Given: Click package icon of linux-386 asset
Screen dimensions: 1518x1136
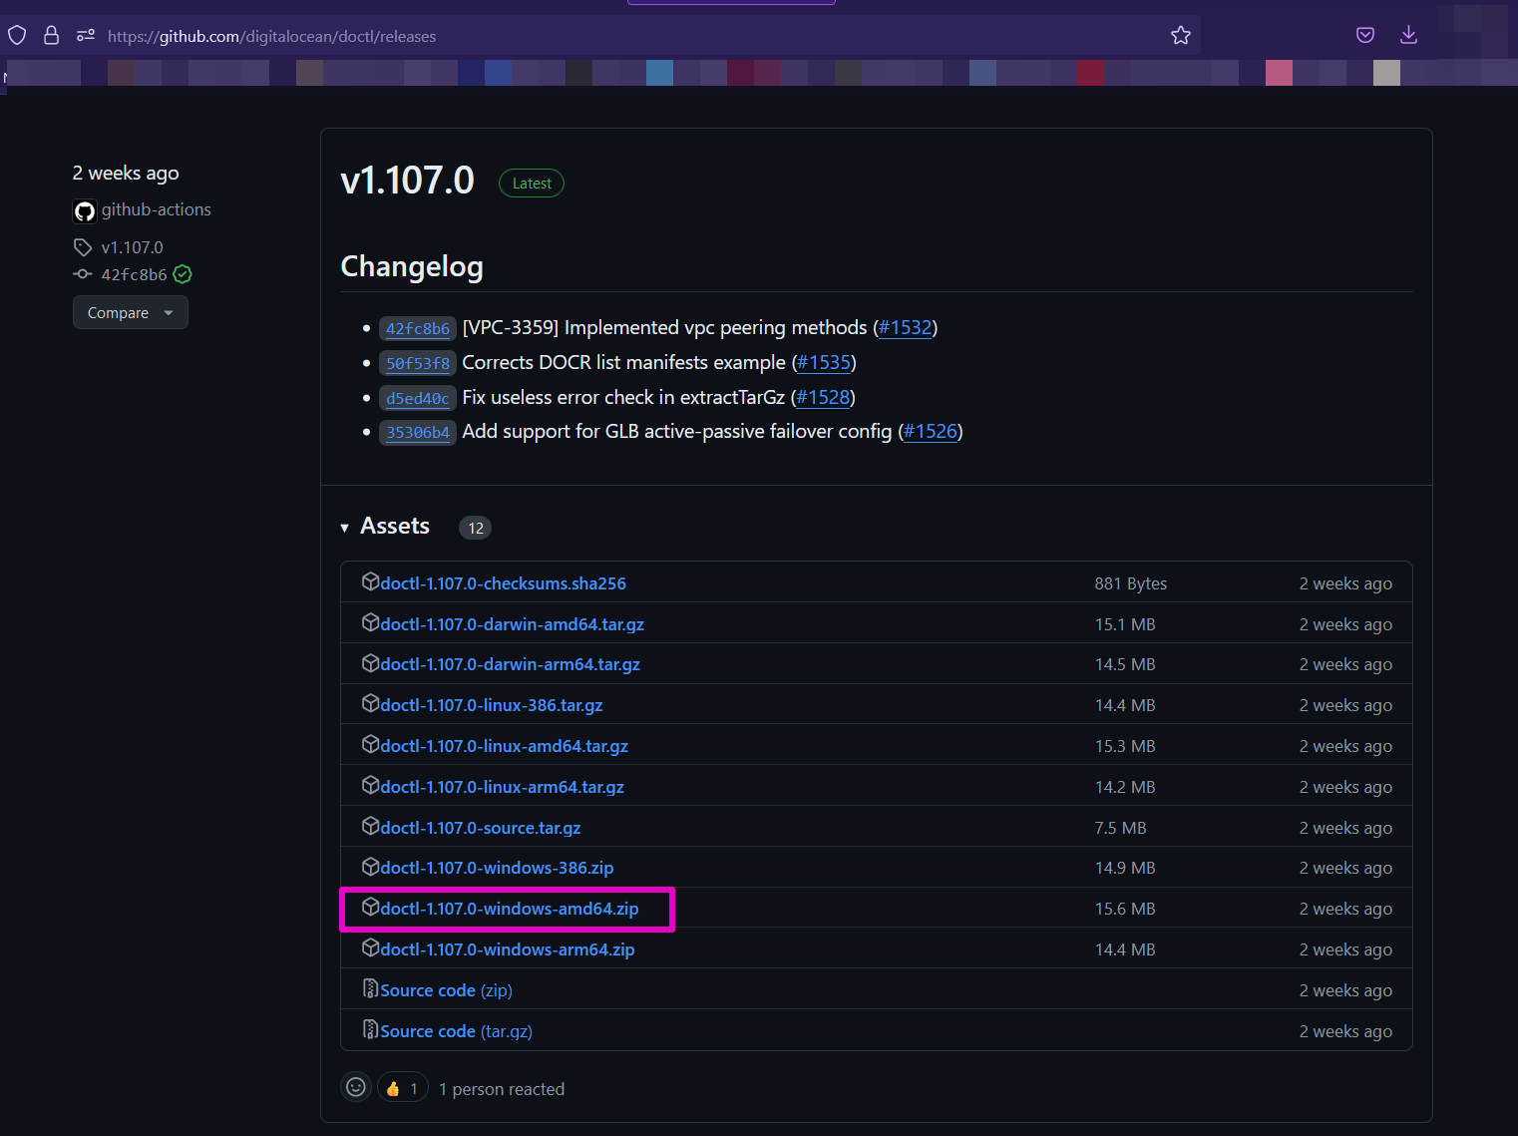Looking at the screenshot, I should [370, 703].
